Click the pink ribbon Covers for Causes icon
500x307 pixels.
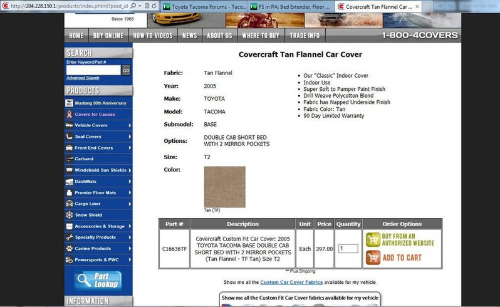pos(69,114)
